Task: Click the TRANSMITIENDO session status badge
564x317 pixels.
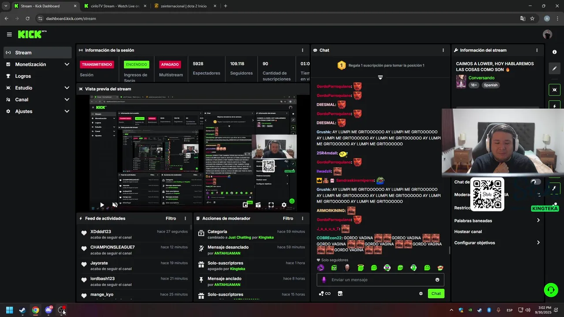Action: point(97,64)
